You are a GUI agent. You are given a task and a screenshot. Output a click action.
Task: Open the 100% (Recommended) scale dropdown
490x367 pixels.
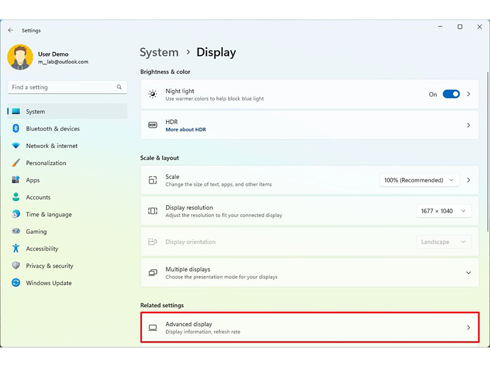pyautogui.click(x=420, y=180)
